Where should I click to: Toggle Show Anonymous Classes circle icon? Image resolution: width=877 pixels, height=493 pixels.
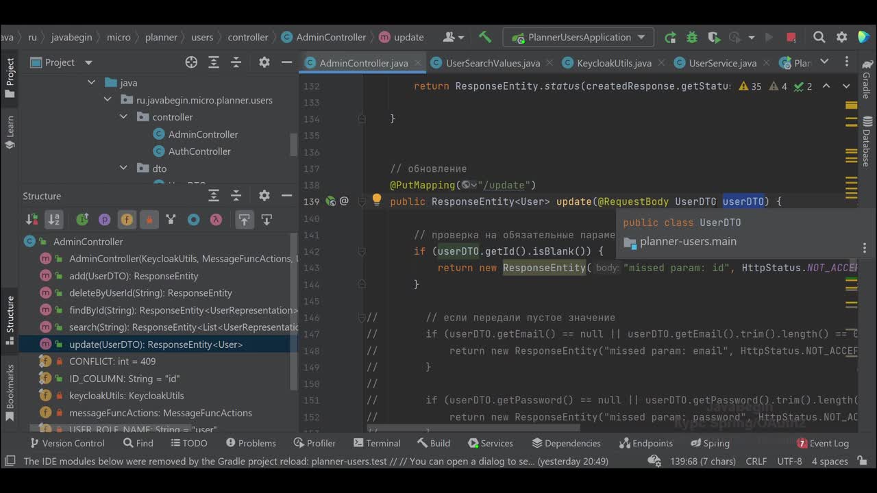pyautogui.click(x=193, y=220)
